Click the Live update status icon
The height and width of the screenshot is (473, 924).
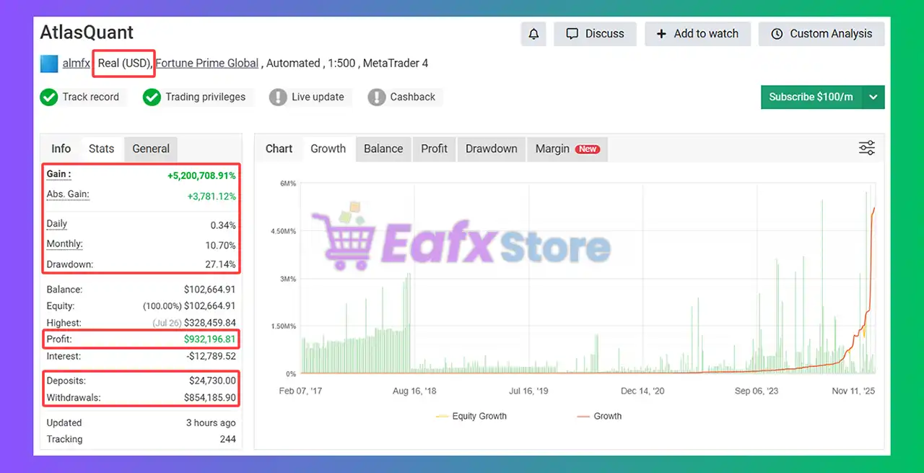[x=278, y=97]
